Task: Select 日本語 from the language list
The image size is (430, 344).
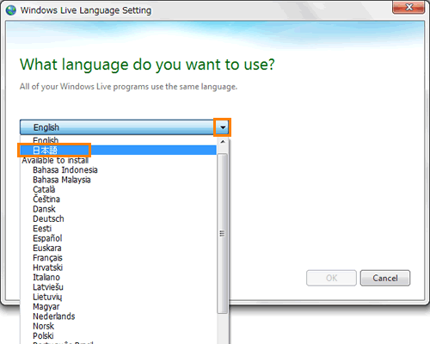Action: [118, 150]
